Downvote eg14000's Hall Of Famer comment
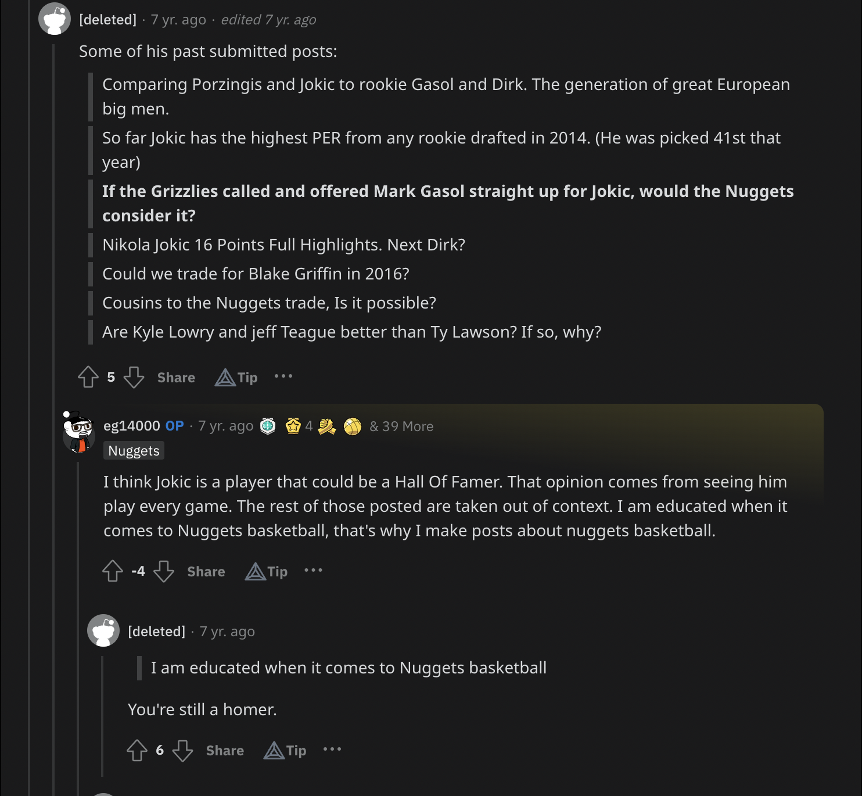The image size is (862, 796). click(164, 571)
